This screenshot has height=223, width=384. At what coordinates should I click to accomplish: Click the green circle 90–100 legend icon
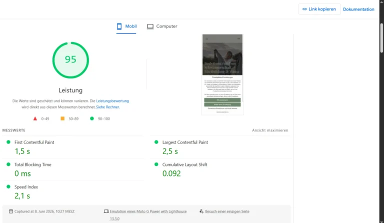92,118
